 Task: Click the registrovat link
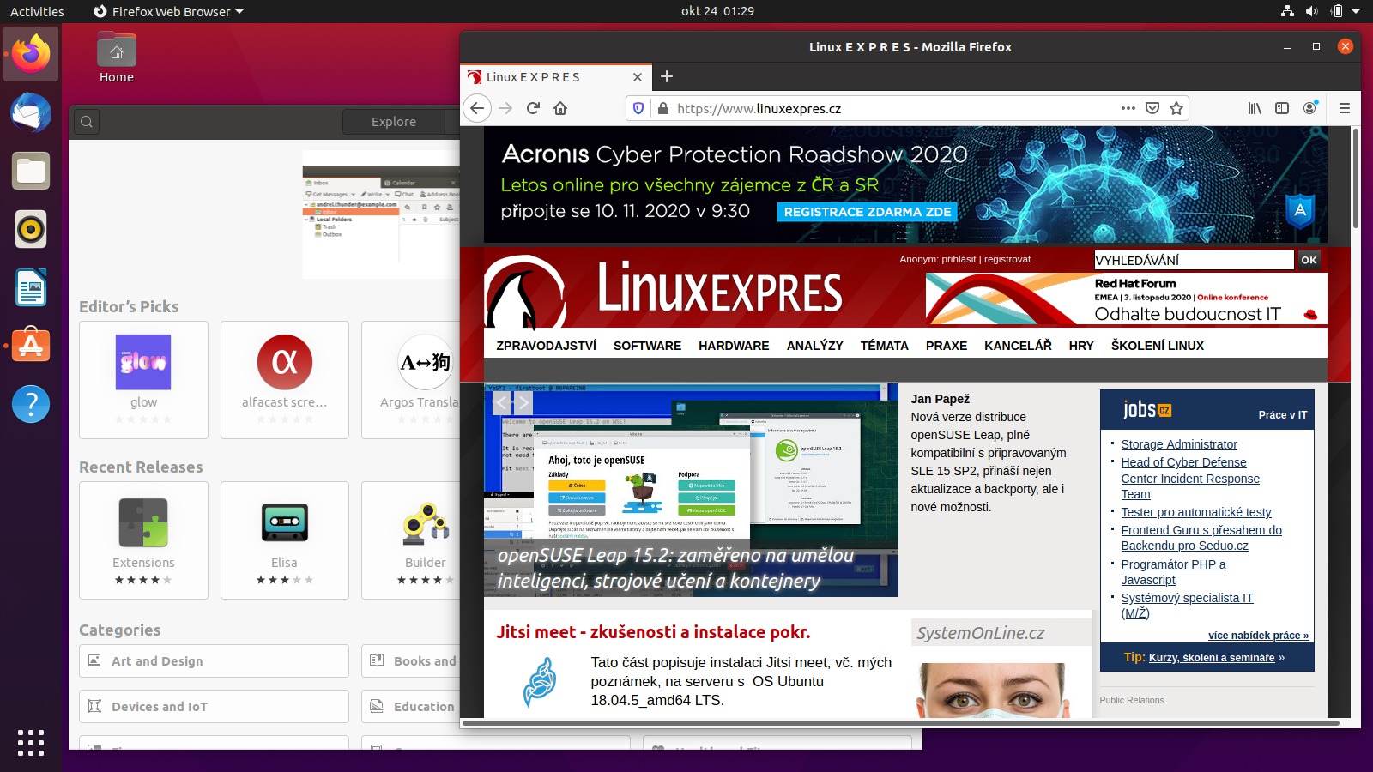[x=1007, y=259]
